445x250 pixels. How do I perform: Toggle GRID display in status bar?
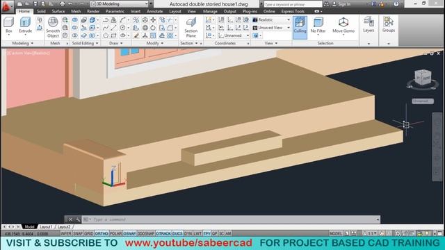[x=89, y=233]
